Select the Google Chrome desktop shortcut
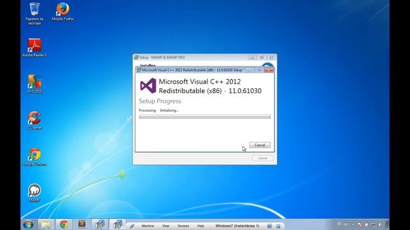The width and height of the screenshot is (410, 230). tap(35, 157)
